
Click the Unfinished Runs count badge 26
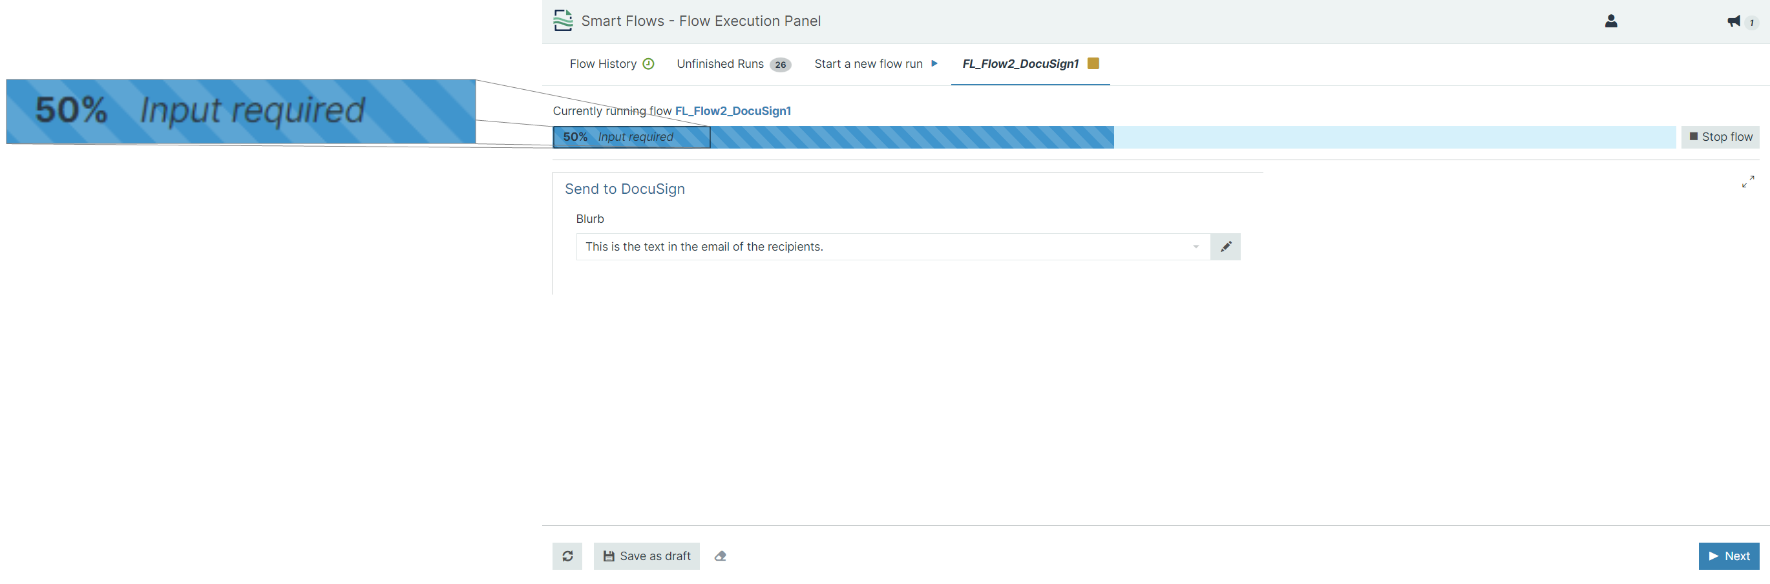coord(780,65)
